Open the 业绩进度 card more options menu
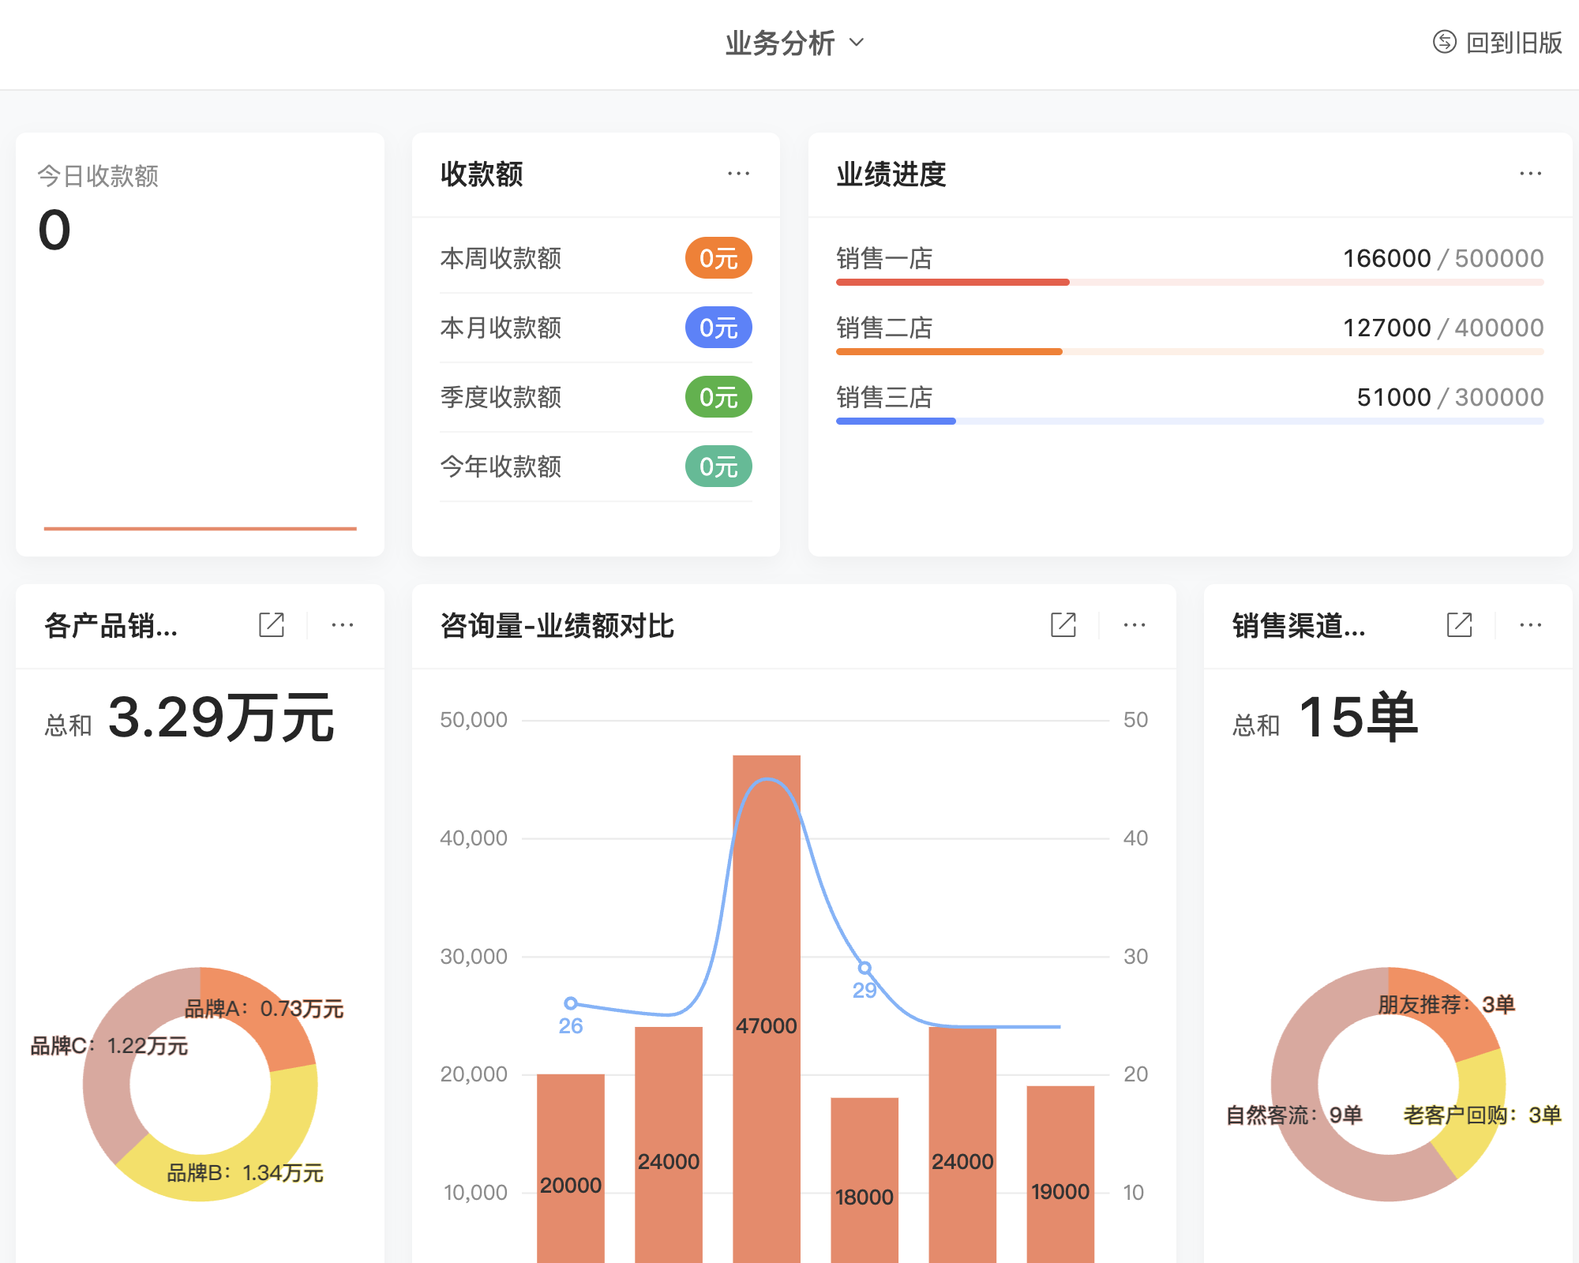This screenshot has height=1263, width=1579. [1531, 174]
